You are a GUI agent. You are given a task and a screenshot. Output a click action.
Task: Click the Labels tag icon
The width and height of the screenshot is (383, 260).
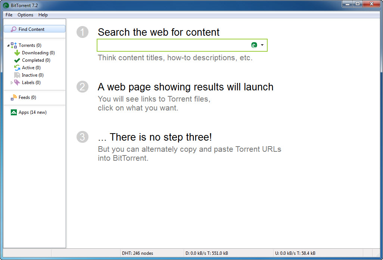[17, 83]
